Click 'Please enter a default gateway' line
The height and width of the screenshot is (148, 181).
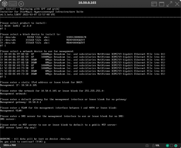[x=64, y=99]
